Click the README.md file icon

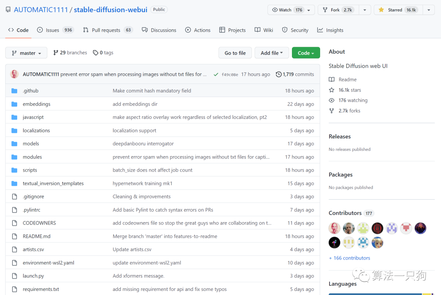point(15,236)
